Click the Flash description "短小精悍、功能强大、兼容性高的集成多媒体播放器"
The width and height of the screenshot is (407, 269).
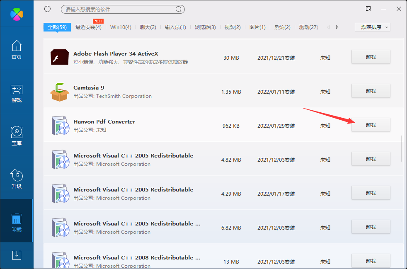tap(131, 62)
